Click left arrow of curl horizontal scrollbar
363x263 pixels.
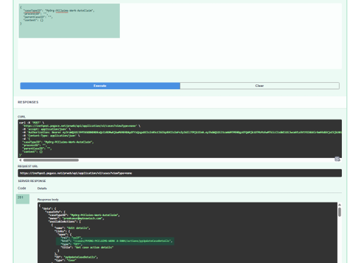pos(20,160)
